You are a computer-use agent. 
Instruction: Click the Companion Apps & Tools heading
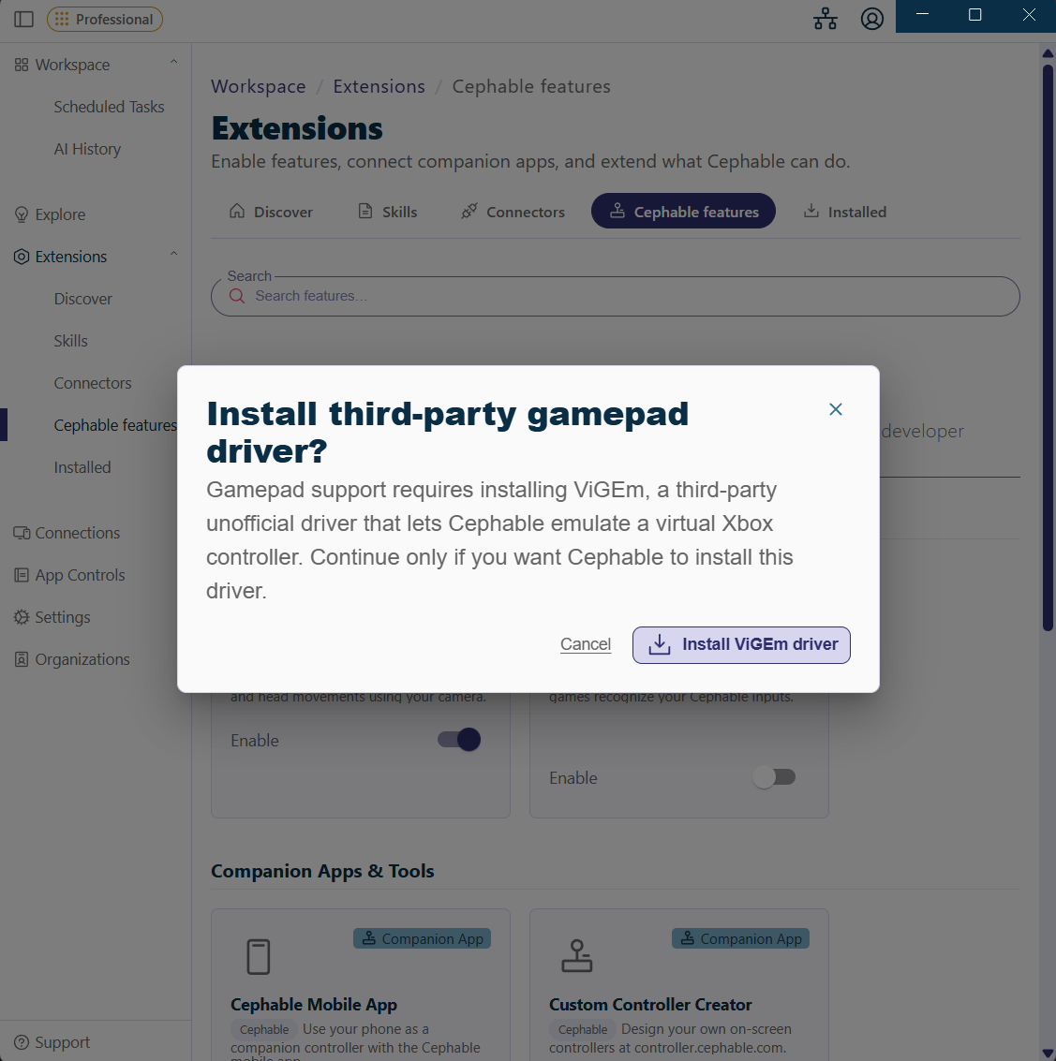click(x=322, y=871)
